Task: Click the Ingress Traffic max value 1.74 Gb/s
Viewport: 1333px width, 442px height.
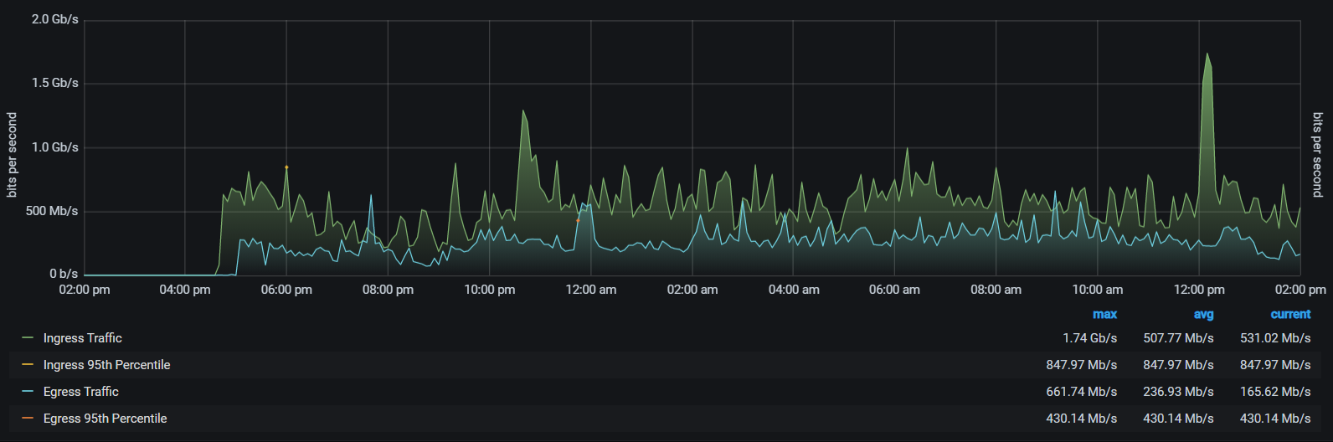Action: click(1089, 338)
